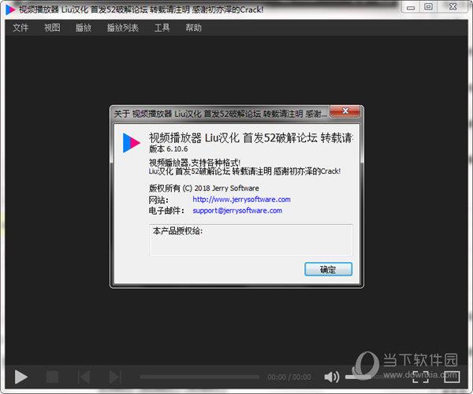Click the support@jerrysoftware.com email link

(x=236, y=211)
